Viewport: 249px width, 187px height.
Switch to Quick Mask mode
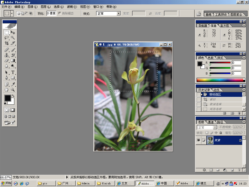pyautogui.click(x=13, y=110)
